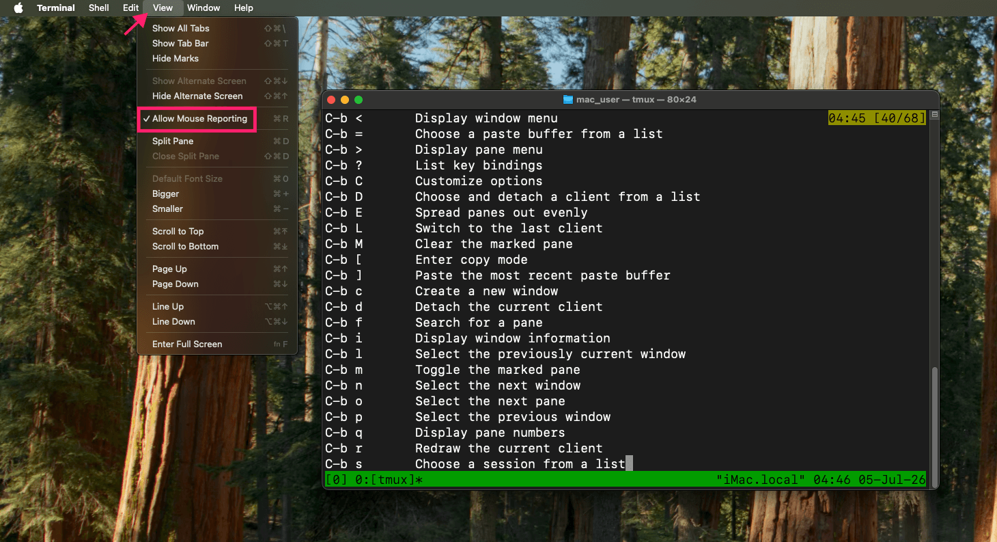
Task: Open the Terminal app menu
Action: pyautogui.click(x=56, y=8)
